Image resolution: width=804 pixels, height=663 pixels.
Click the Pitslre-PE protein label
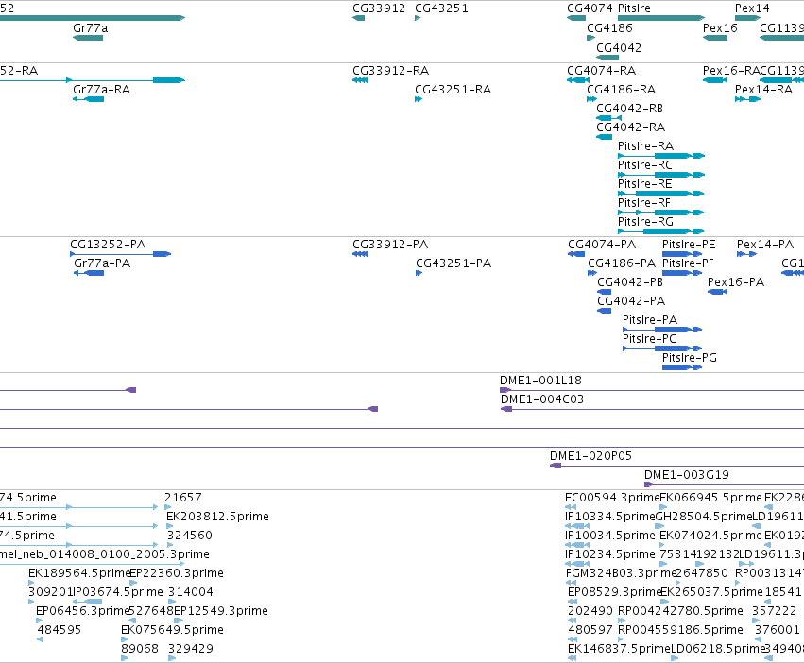tap(689, 245)
